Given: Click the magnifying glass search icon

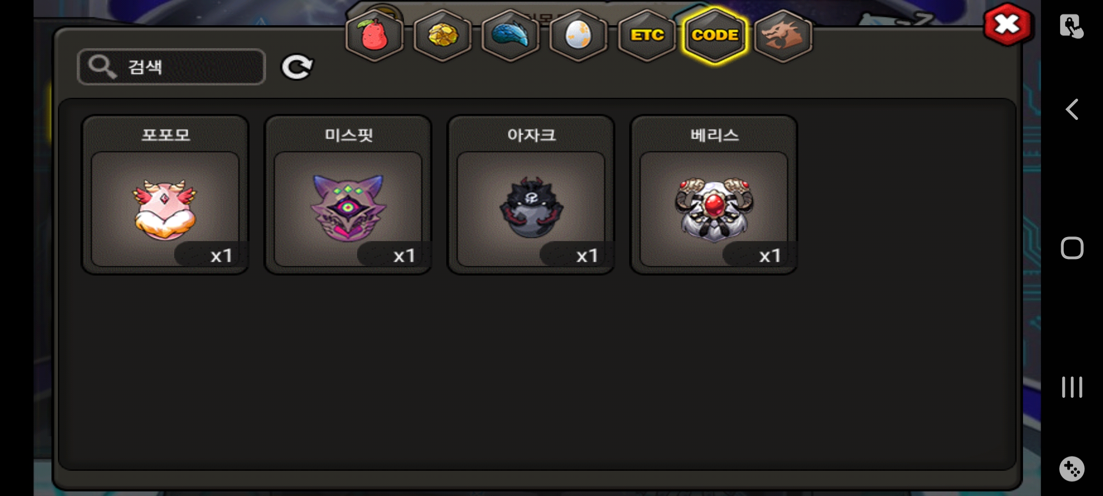Looking at the screenshot, I should coord(102,67).
